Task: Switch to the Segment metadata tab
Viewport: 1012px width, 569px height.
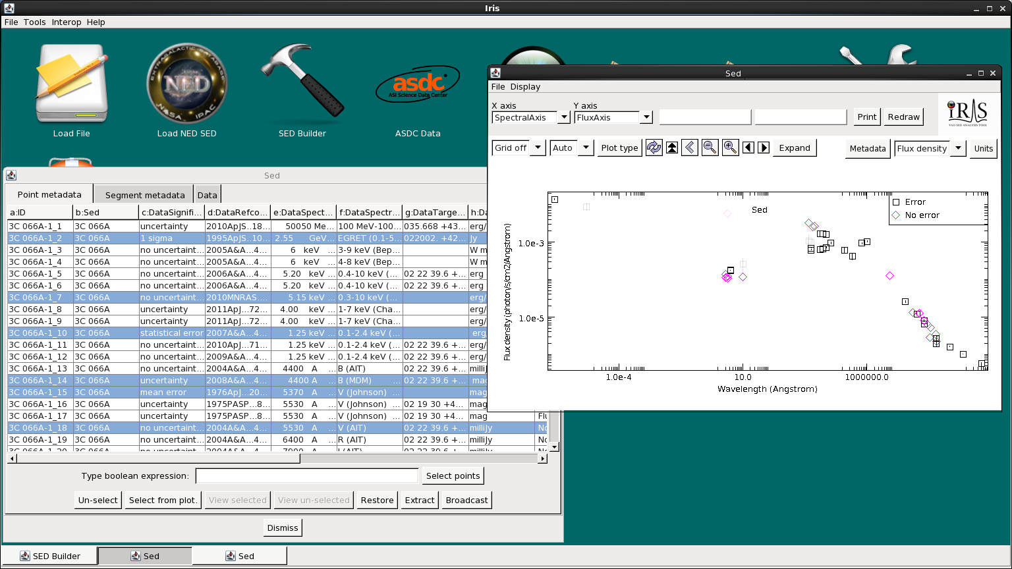Action: coord(145,195)
